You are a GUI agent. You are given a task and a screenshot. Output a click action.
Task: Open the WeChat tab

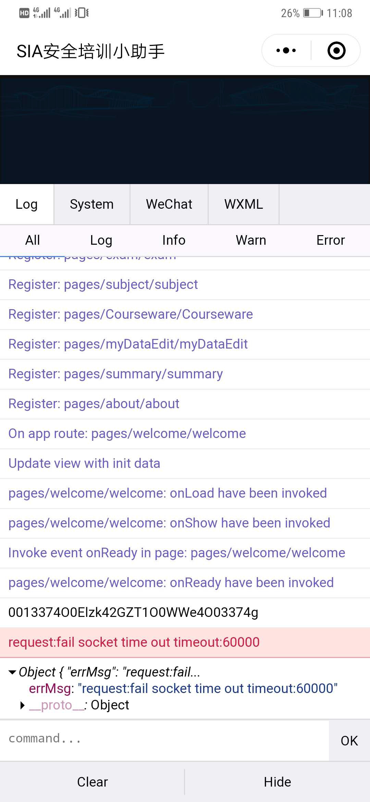(x=169, y=204)
